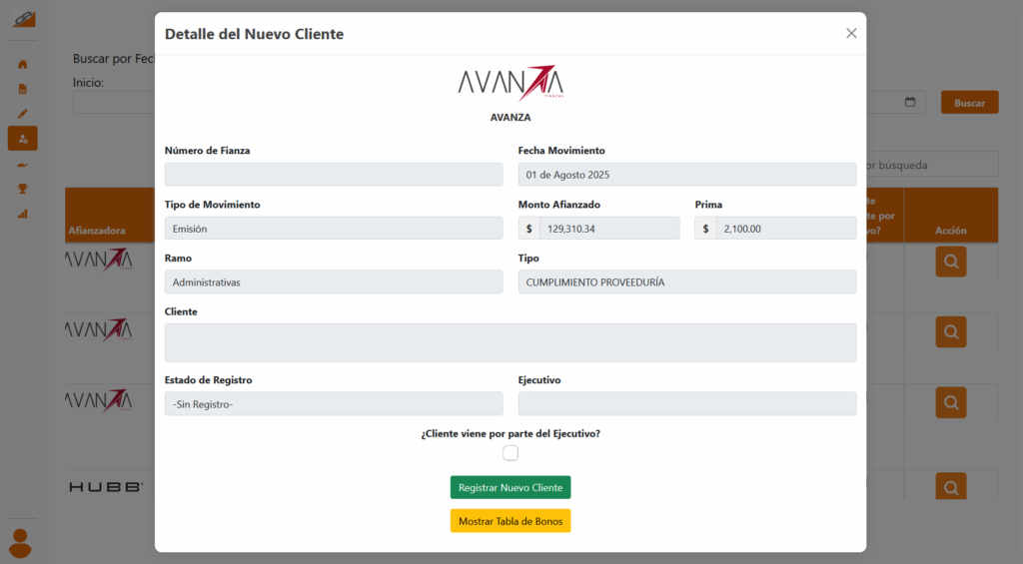Viewport: 1023px width, 564px height.
Task: Click the app logo at the sidebar top
Action: tap(22, 19)
